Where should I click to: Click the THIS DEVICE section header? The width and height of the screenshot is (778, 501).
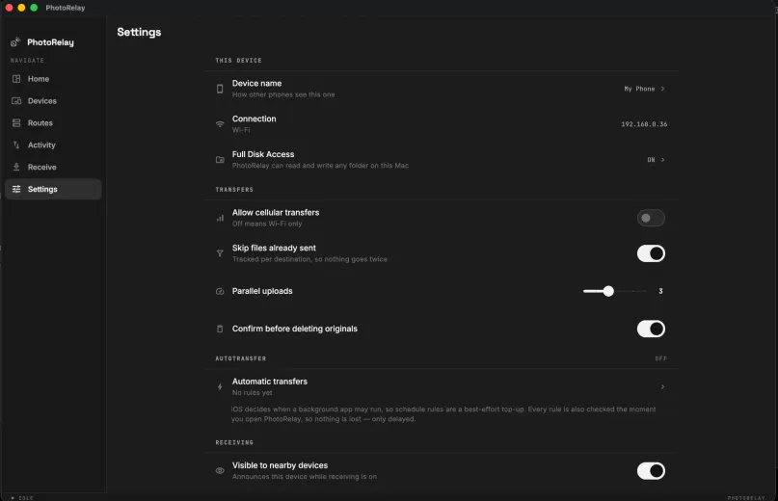pyautogui.click(x=238, y=61)
